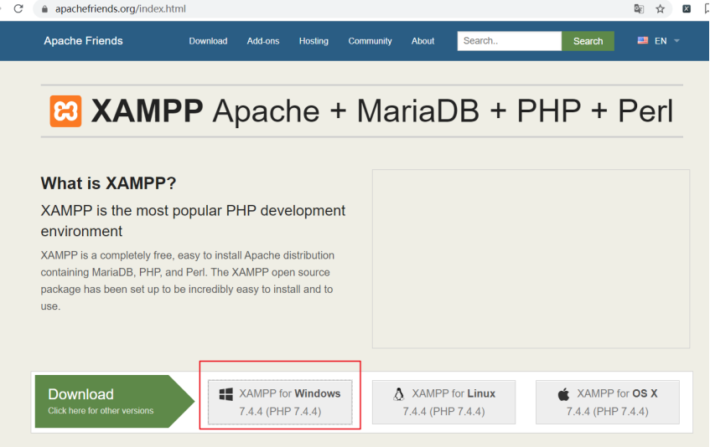This screenshot has height=447, width=710.
Task: Click the empty media box beside What is XAMPP
Action: [x=531, y=259]
